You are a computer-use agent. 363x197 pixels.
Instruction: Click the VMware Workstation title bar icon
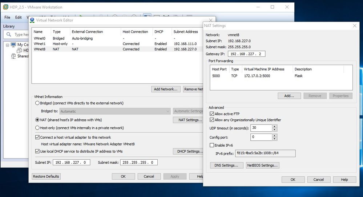(5, 7)
